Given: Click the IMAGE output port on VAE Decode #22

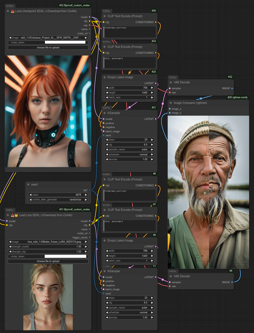Looking at the screenshot, I should pos(232,88).
